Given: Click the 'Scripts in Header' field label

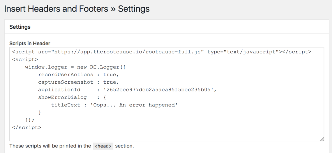Looking at the screenshot, I should (30, 43).
